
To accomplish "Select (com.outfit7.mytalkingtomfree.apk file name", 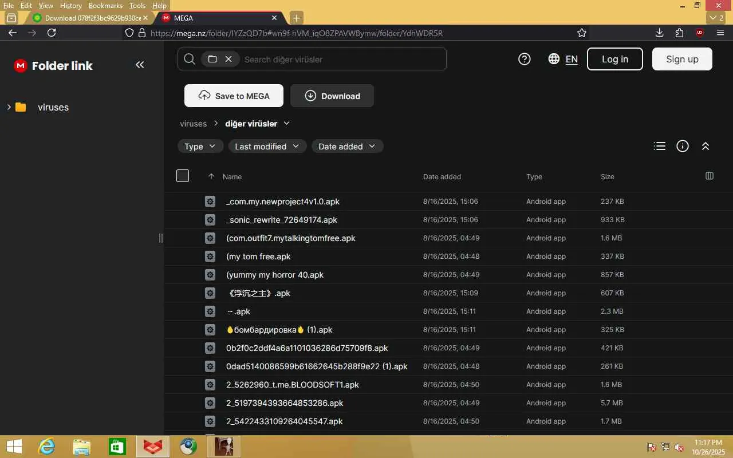I will [x=291, y=238].
